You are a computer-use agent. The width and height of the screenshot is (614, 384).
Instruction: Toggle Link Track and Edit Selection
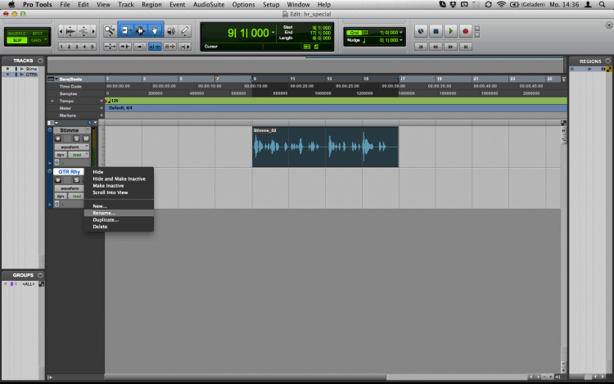click(x=169, y=46)
